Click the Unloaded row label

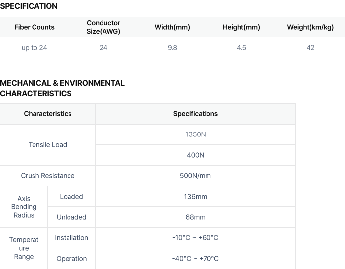click(x=71, y=217)
